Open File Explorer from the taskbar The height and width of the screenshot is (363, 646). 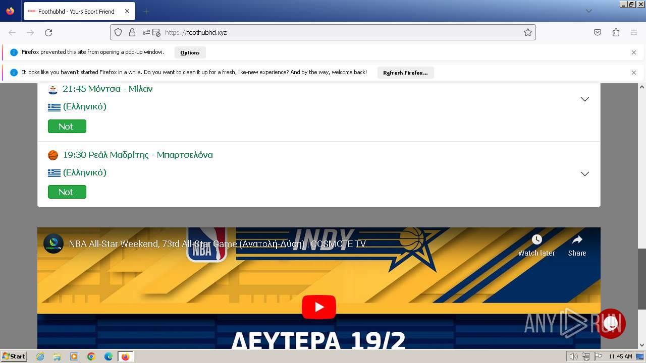pyautogui.click(x=57, y=356)
